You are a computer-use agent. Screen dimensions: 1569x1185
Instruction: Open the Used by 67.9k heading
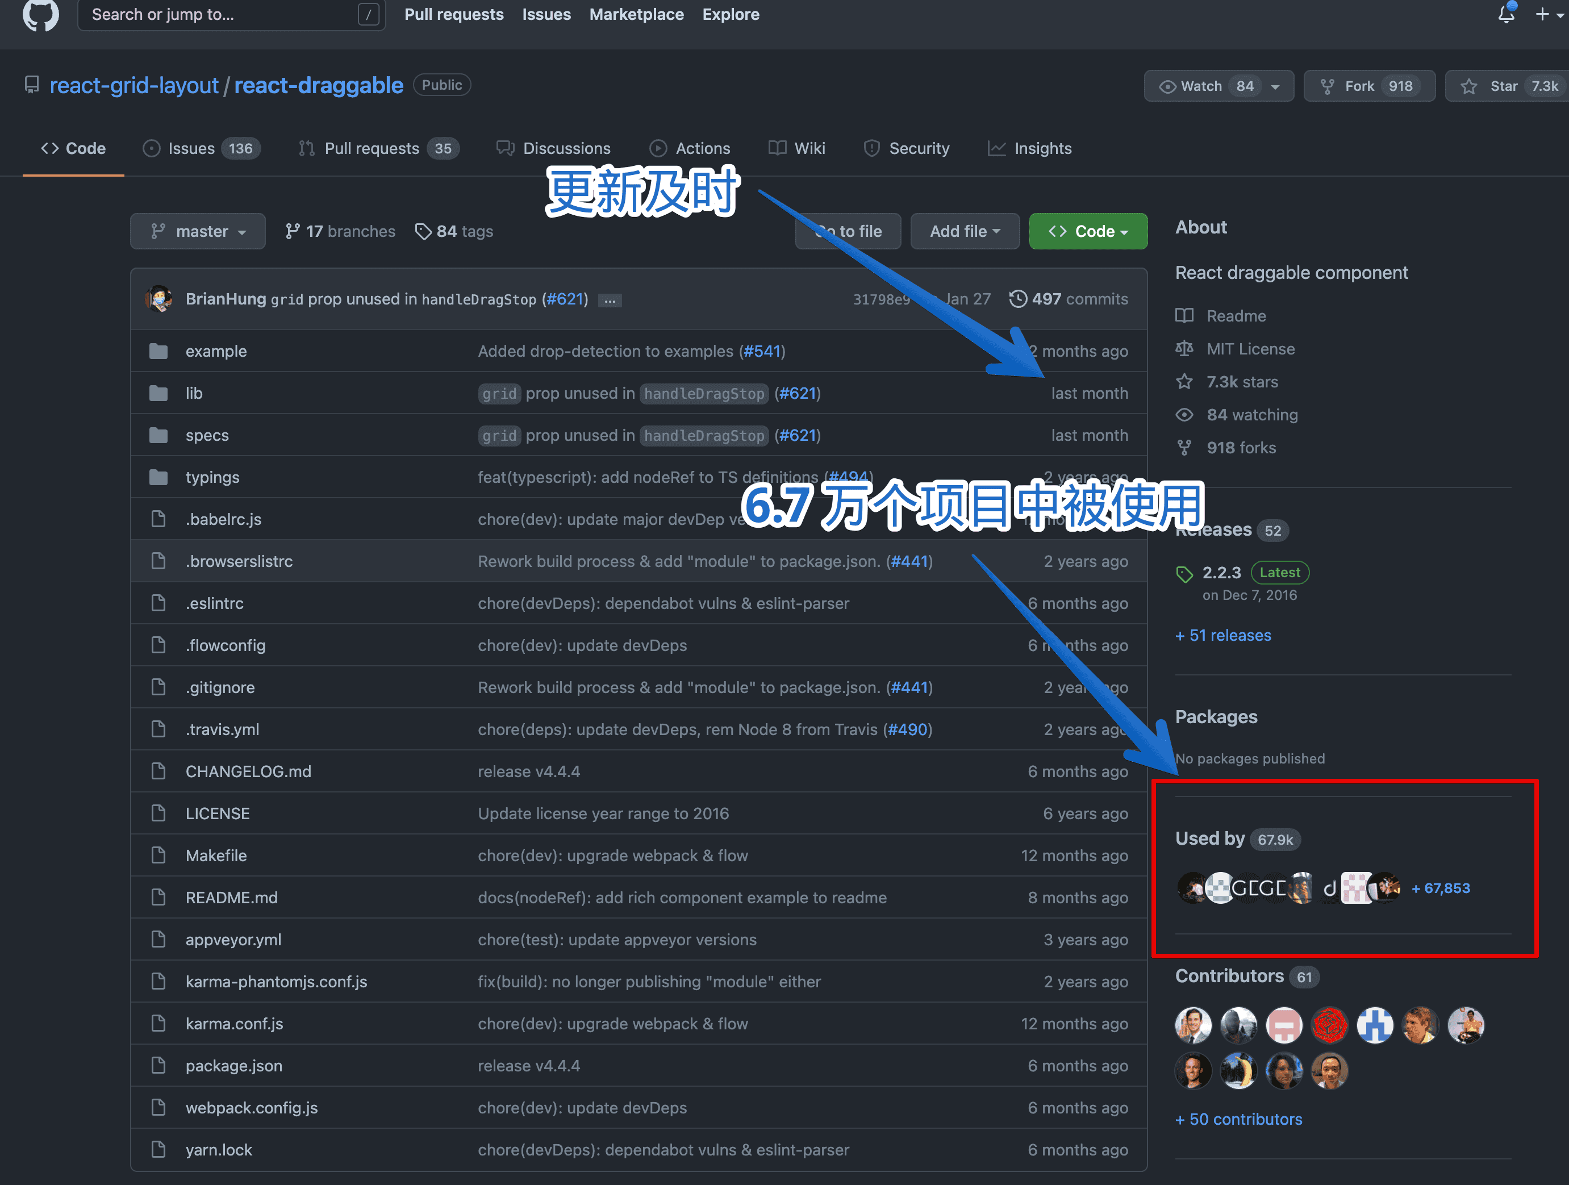pos(1238,839)
